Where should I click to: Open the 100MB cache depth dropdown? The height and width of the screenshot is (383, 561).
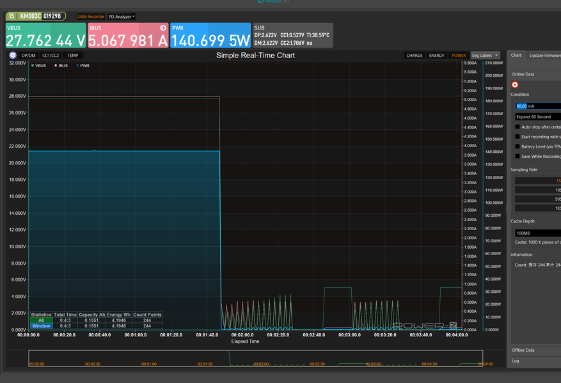coord(538,233)
